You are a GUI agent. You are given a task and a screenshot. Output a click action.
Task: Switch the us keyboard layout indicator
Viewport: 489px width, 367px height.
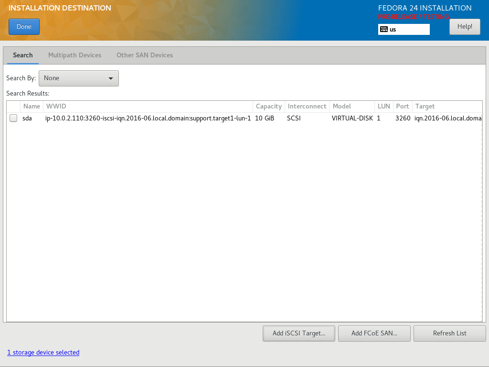[x=404, y=29]
